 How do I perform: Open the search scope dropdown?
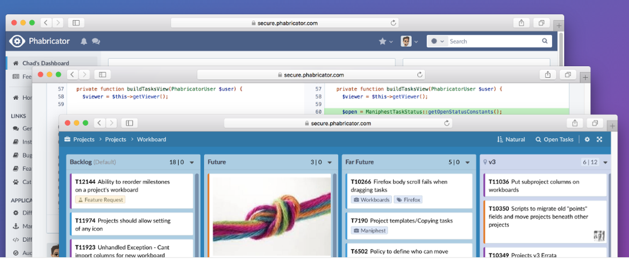coord(437,41)
